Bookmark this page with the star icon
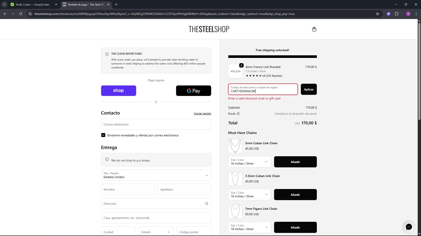The image size is (421, 236). (x=377, y=14)
